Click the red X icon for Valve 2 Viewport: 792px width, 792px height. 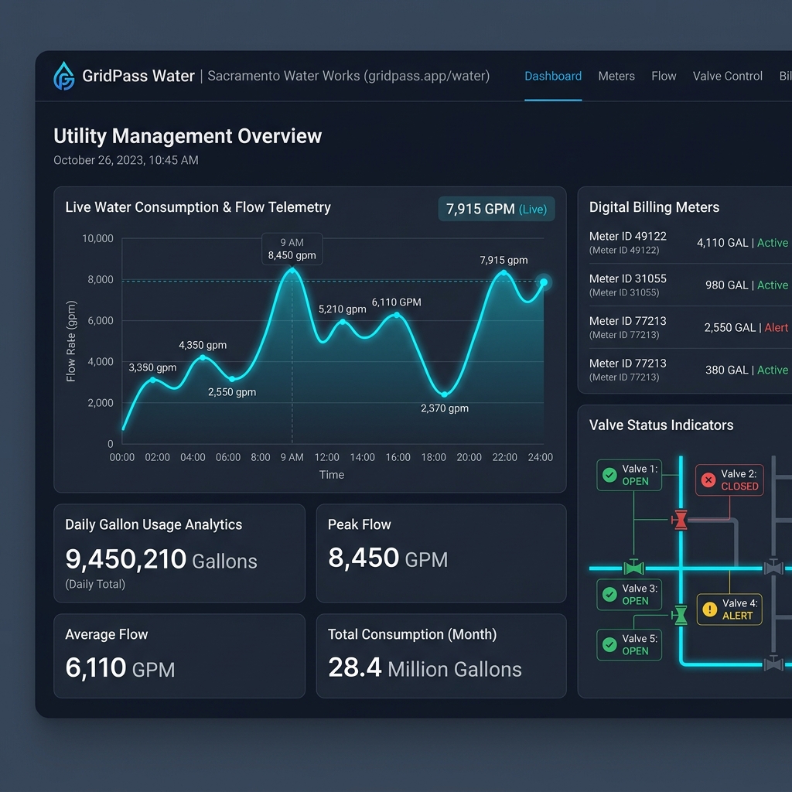coord(708,480)
